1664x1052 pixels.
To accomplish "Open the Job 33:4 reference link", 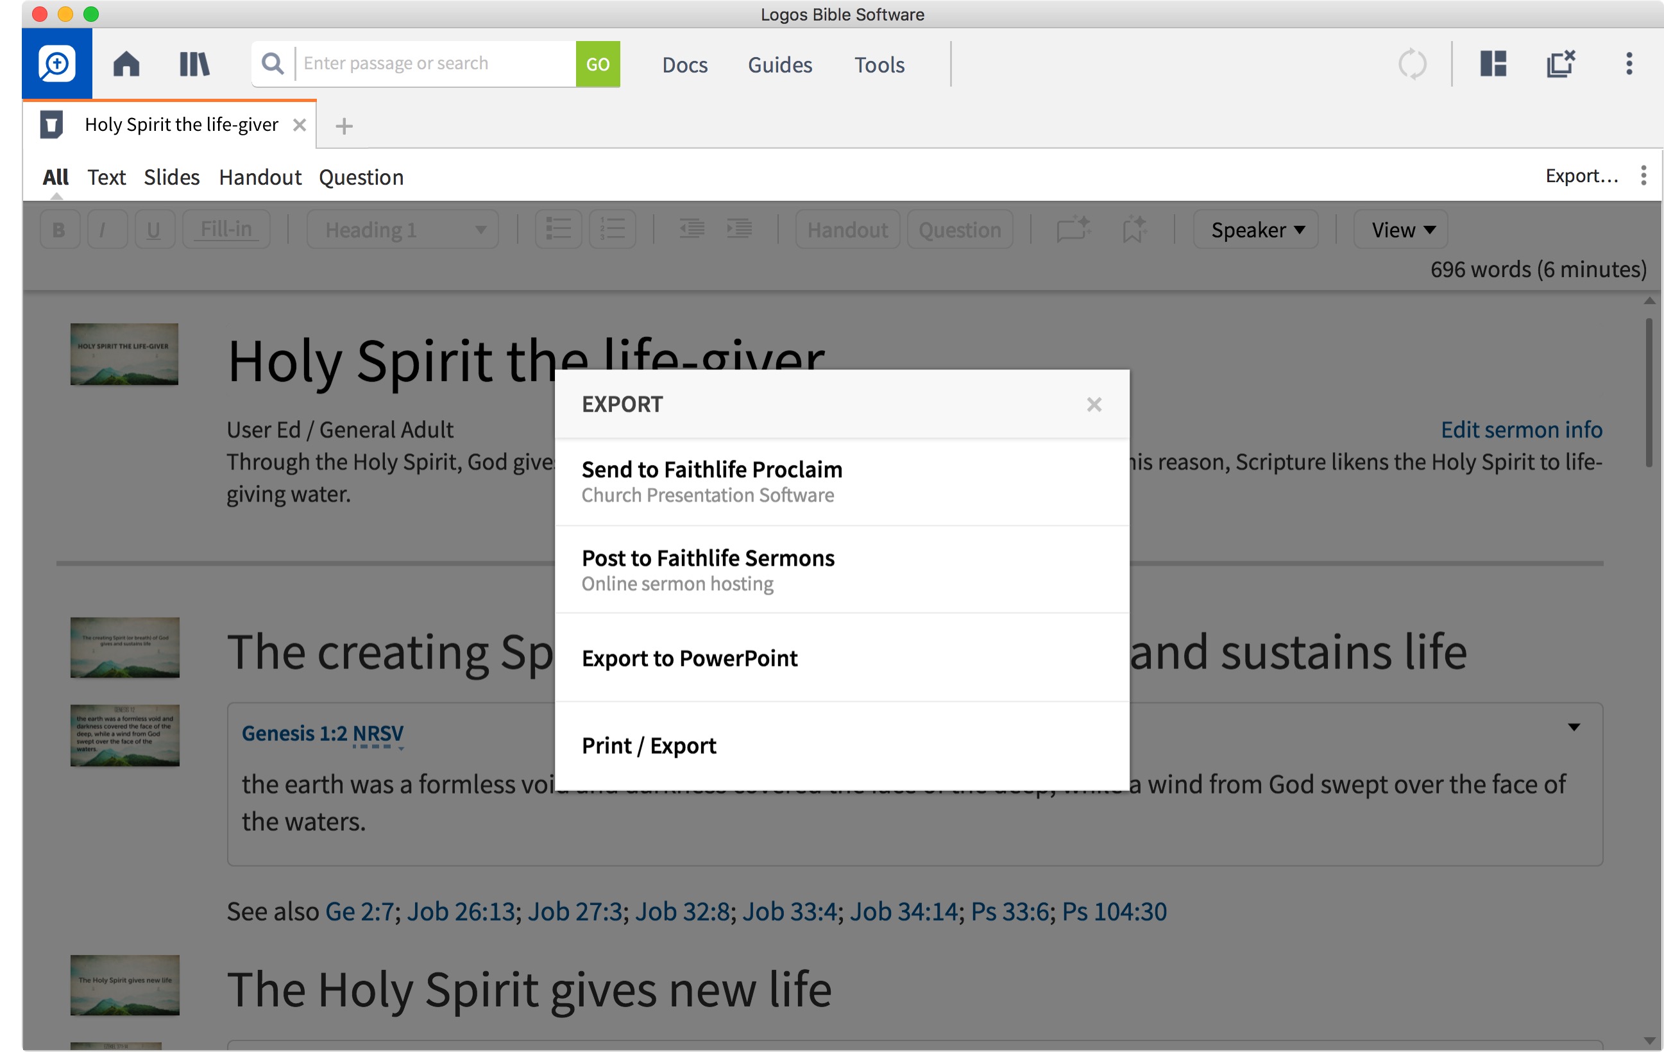I will tap(789, 911).
